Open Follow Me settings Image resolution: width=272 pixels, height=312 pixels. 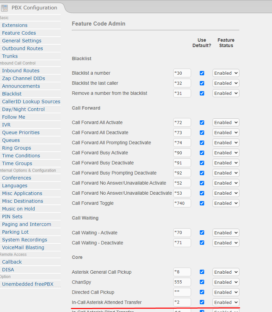[x=13, y=117]
